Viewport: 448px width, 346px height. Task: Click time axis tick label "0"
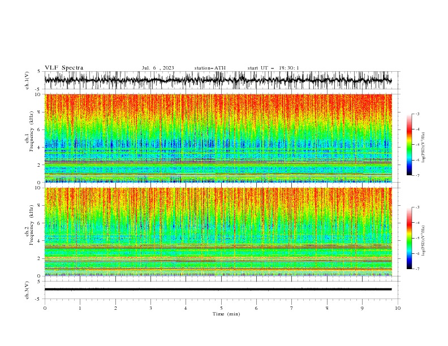pyautogui.click(x=45, y=308)
